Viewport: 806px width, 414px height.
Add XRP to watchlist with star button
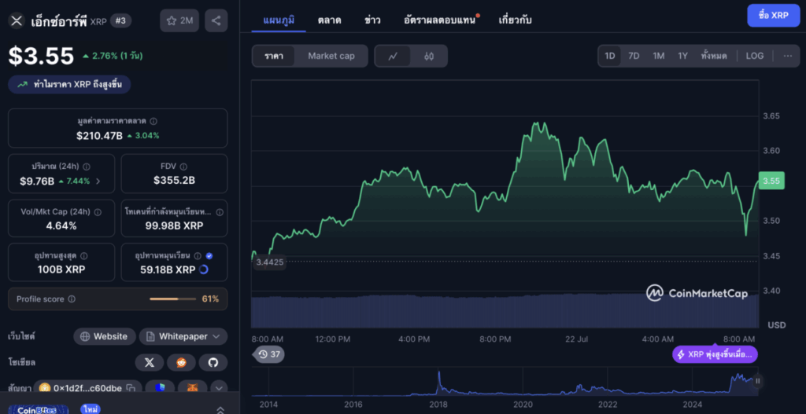point(179,20)
